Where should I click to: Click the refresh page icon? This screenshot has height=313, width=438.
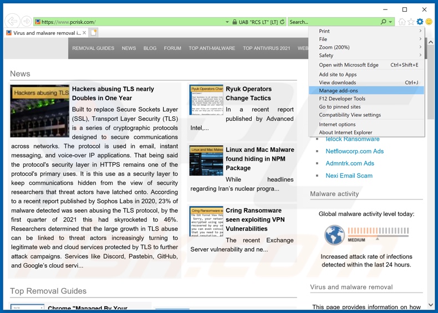click(282, 22)
